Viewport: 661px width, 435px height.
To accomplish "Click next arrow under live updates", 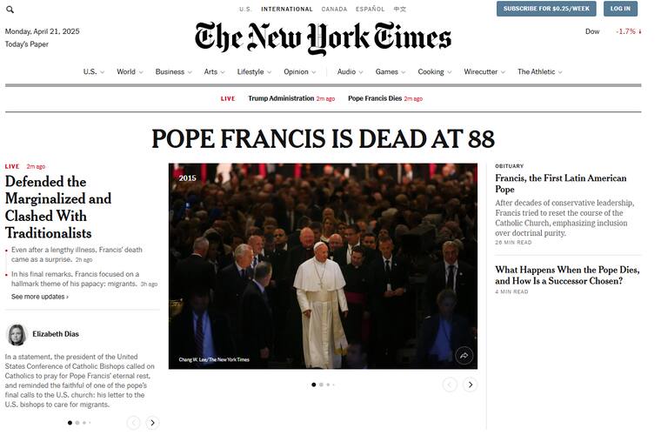I will tap(152, 423).
